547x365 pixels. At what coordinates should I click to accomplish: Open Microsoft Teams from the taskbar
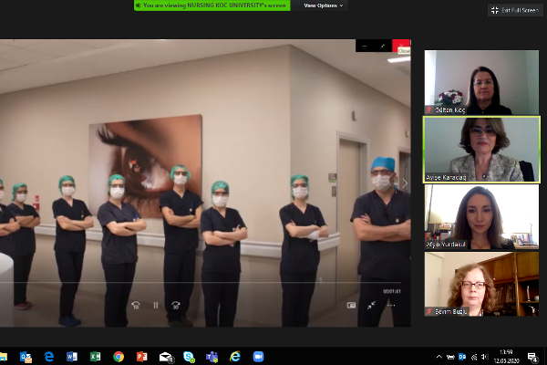[211, 356]
